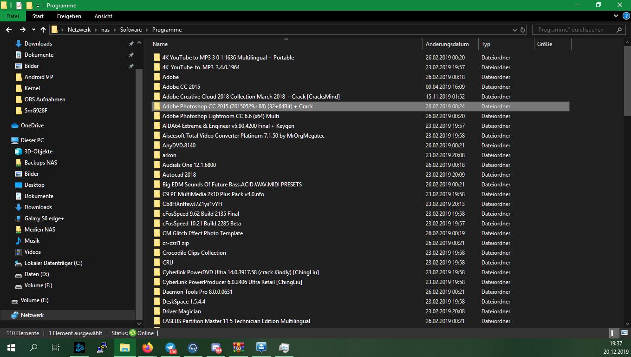Screen dimensions: 631x357
Task: Open Explorer help question mark icon
Action: pos(626,16)
